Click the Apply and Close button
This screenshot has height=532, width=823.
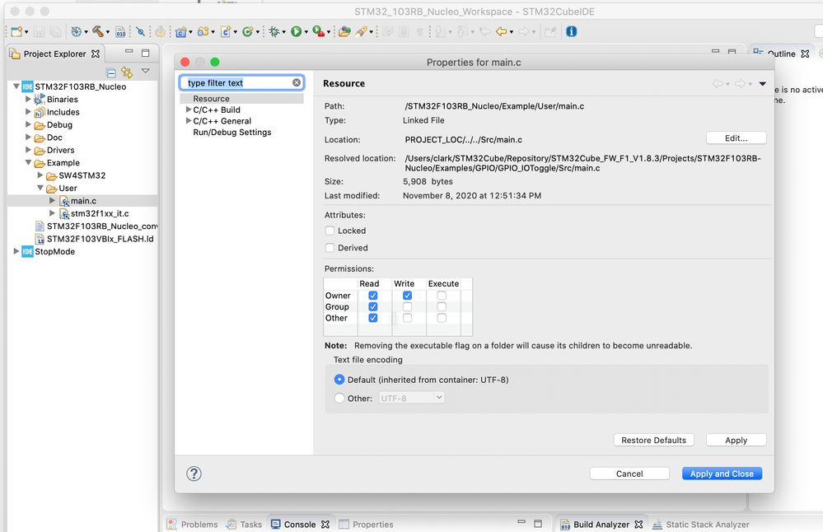[x=722, y=474]
